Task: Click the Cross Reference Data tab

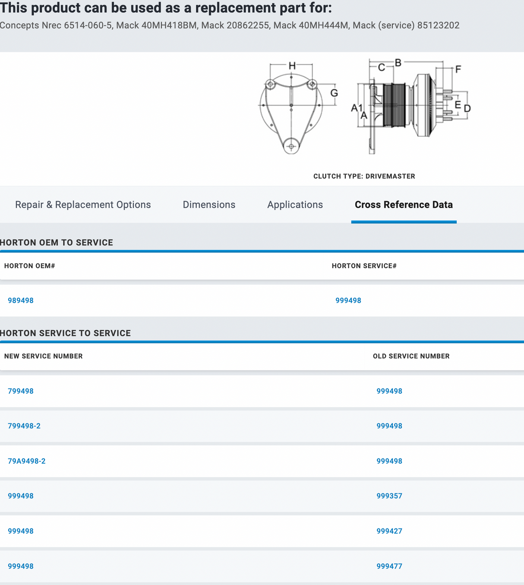Action: click(404, 205)
